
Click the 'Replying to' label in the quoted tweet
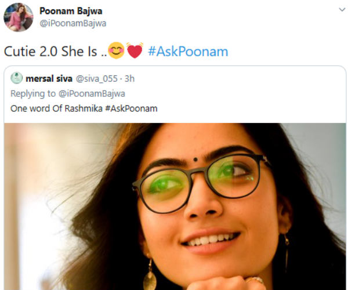pyautogui.click(x=33, y=93)
